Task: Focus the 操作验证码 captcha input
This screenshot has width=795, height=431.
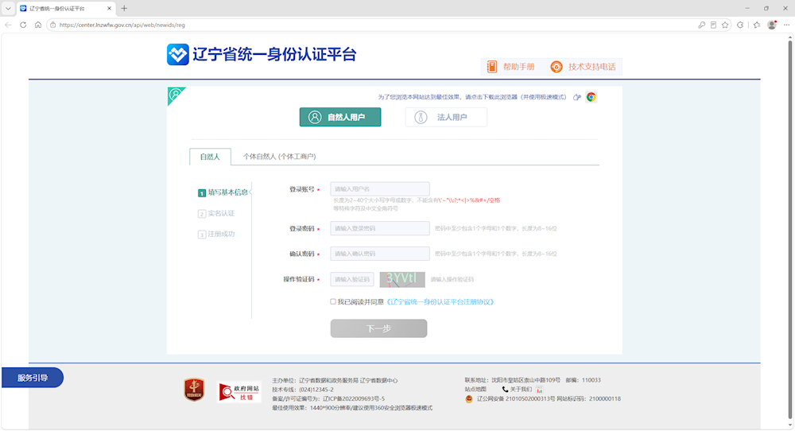Action: [x=352, y=279]
